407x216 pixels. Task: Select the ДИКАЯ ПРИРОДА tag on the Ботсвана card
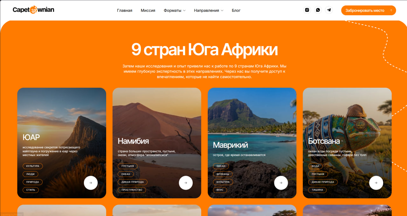pyautogui.click(x=323, y=182)
